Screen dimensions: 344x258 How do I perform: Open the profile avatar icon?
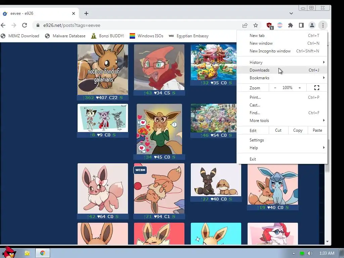point(312,25)
